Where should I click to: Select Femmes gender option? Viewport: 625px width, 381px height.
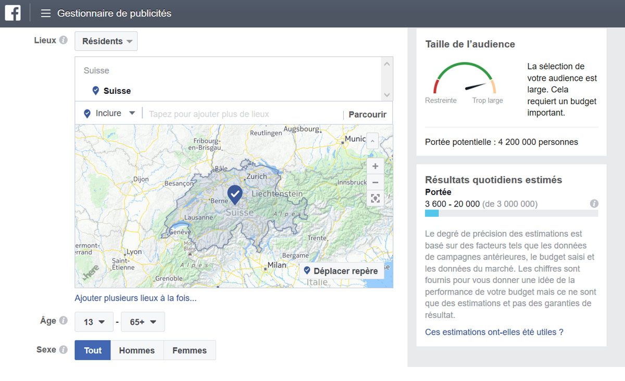click(190, 350)
